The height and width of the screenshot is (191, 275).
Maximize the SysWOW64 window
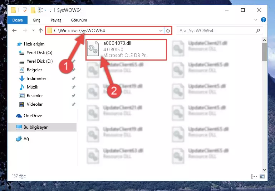243,10
